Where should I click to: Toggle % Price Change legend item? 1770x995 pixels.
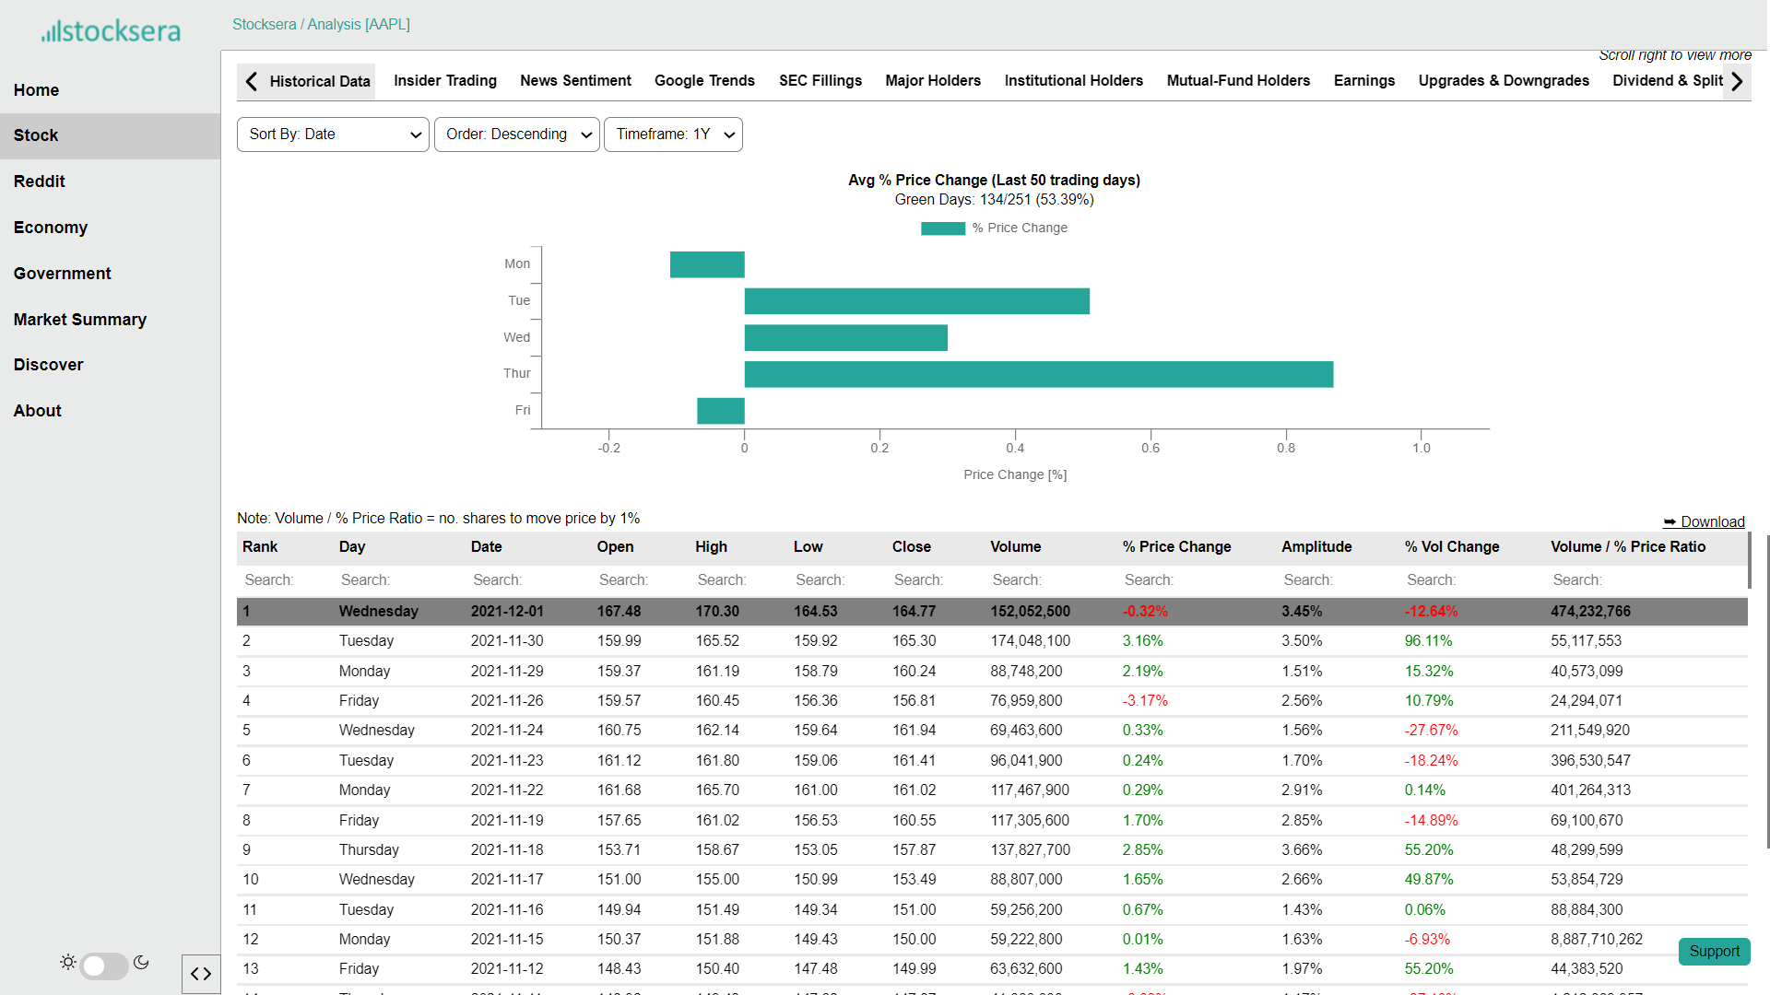[x=994, y=228]
